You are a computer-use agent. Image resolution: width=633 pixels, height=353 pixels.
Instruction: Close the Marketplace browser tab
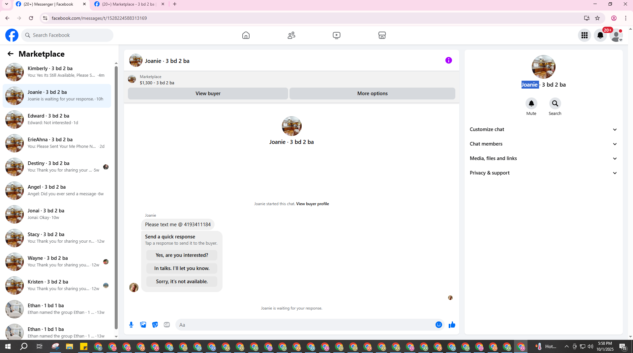click(163, 4)
